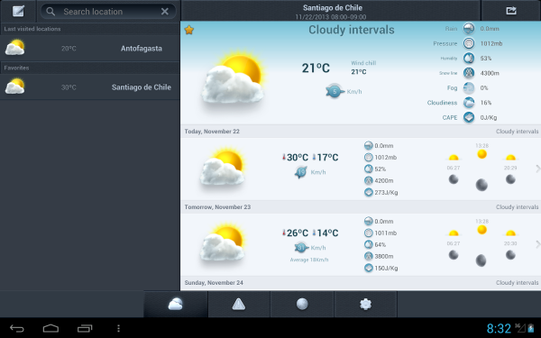Image resolution: width=541 pixels, height=338 pixels.
Task: Tap the CAPE icon showing 0J/Kg
Action: pos(469,117)
